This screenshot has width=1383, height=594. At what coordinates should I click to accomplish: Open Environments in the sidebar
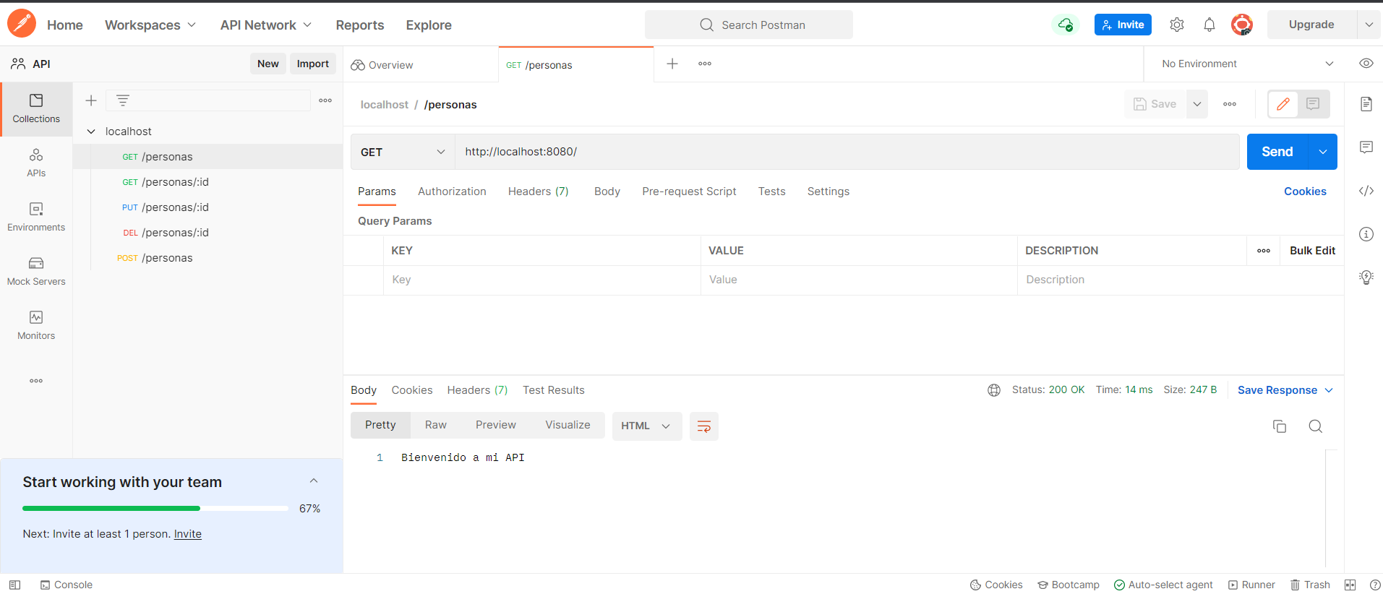click(36, 218)
